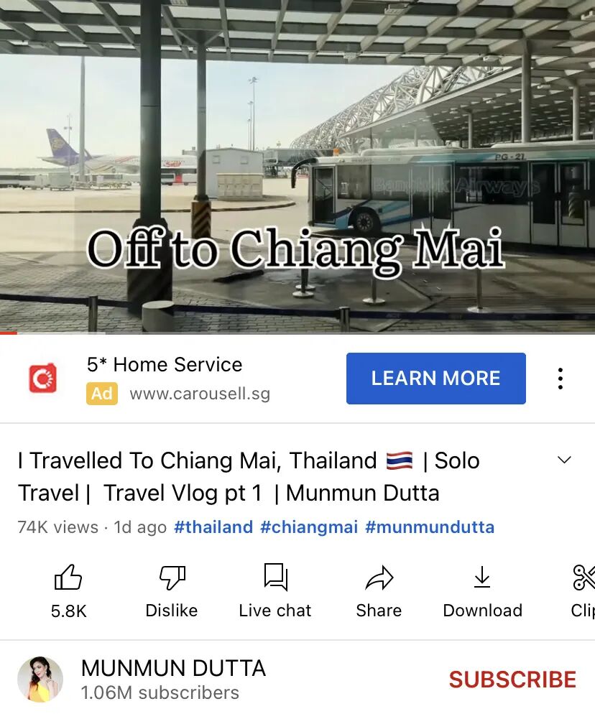Tap the video player frame
This screenshot has width=595, height=714.
coord(297,166)
